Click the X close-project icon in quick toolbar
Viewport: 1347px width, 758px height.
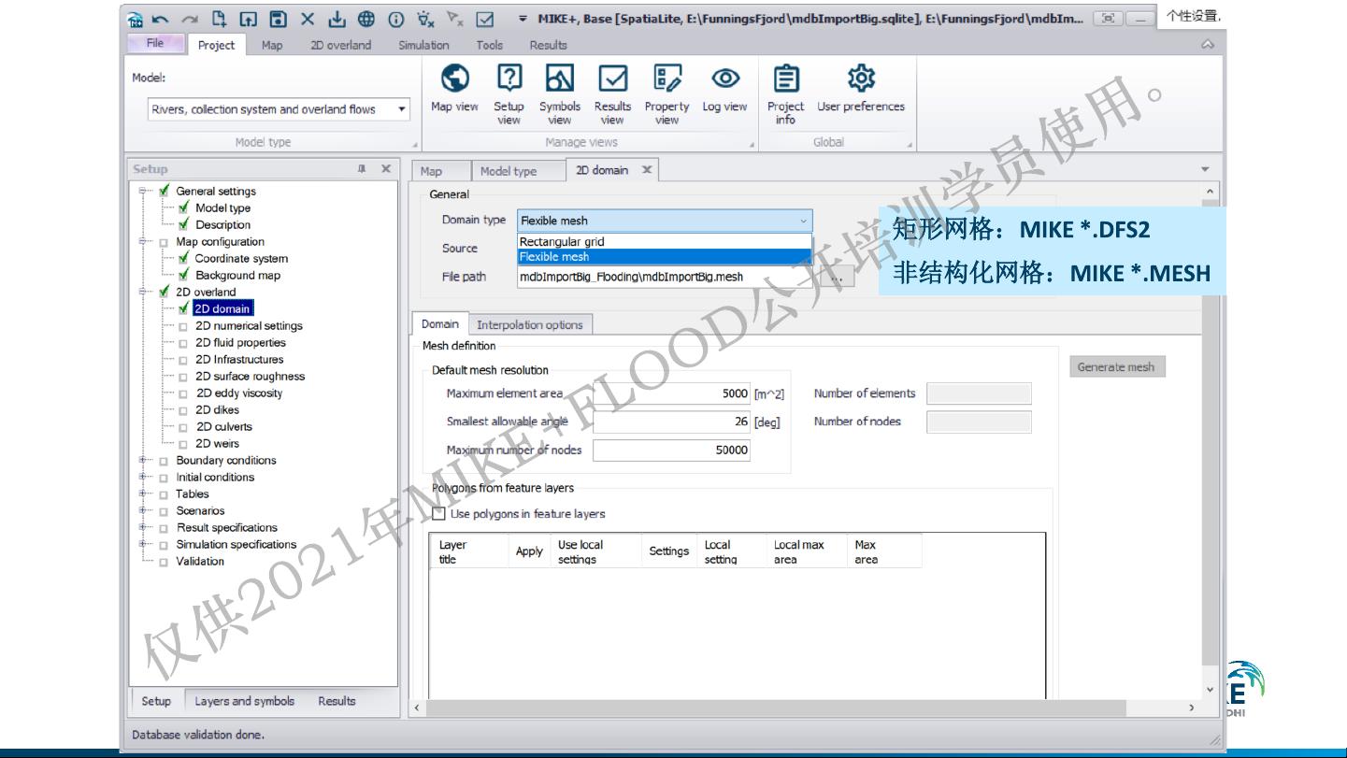coord(308,19)
